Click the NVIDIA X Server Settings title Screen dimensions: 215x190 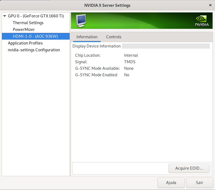[x=107, y=5]
